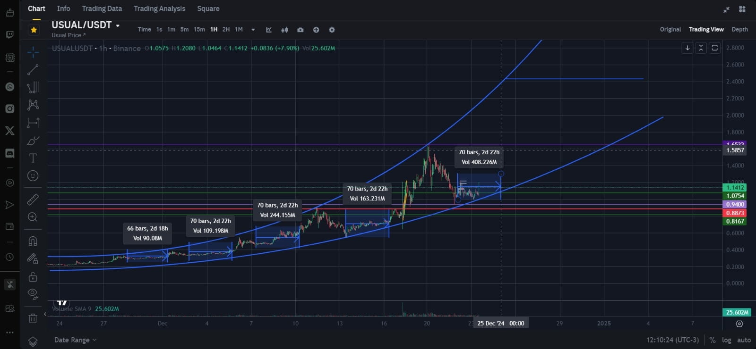Image resolution: width=756 pixels, height=349 pixels.
Task: Open the Trading Analysis tab
Action: coord(160,8)
